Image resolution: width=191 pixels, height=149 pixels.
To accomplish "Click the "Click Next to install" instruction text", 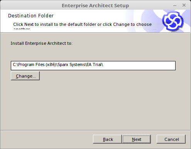I will (82, 24).
